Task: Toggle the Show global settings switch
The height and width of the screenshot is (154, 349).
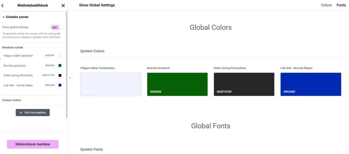Action: pyautogui.click(x=57, y=27)
